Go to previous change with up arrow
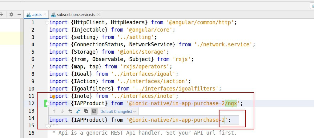Image resolution: width=314 pixels, height=138 pixels. click(54, 111)
